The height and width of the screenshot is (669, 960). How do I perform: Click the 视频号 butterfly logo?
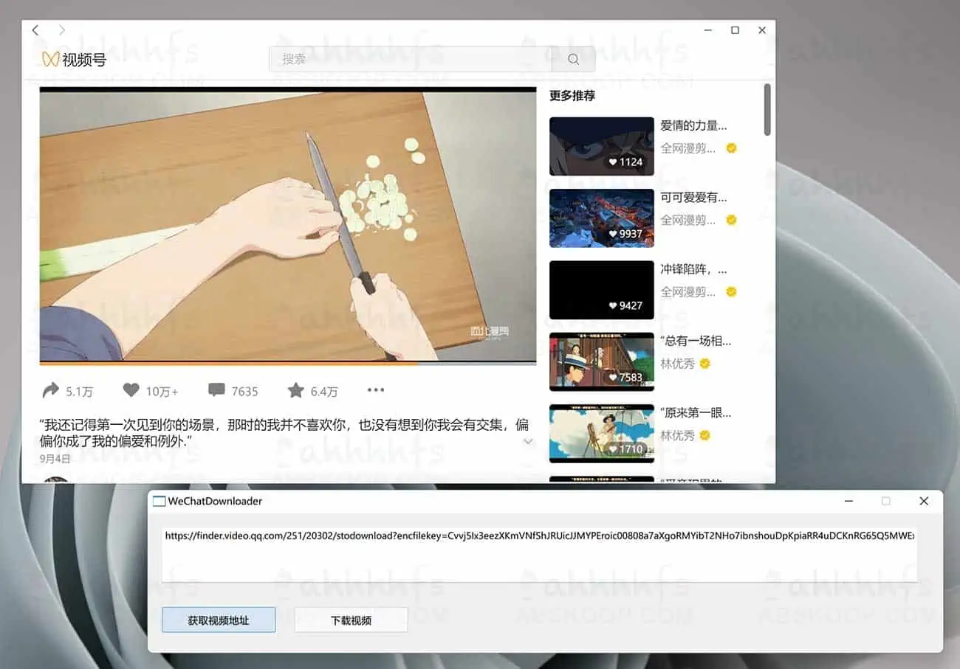click(50, 60)
